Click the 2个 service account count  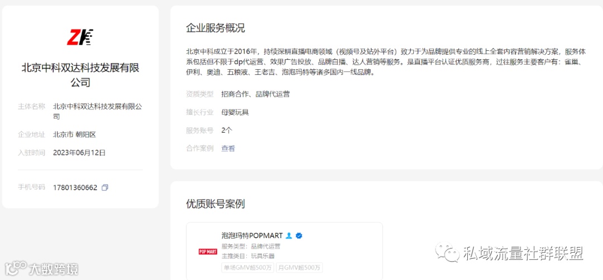pos(227,130)
